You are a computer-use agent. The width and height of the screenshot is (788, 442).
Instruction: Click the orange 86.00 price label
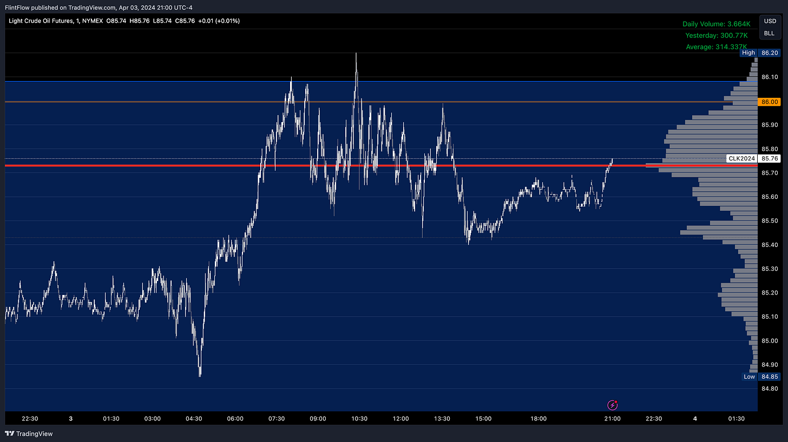[x=769, y=102]
